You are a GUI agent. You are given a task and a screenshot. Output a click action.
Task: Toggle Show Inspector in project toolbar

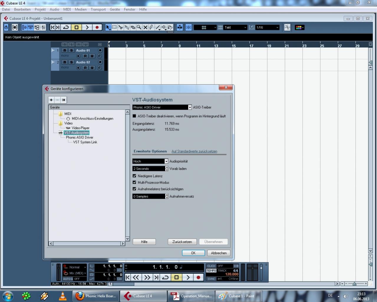point(24,27)
